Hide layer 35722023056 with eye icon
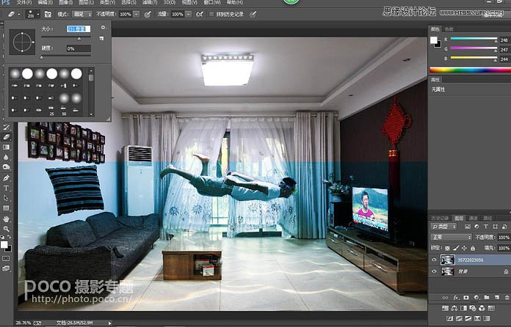511x327 pixels. 434,260
